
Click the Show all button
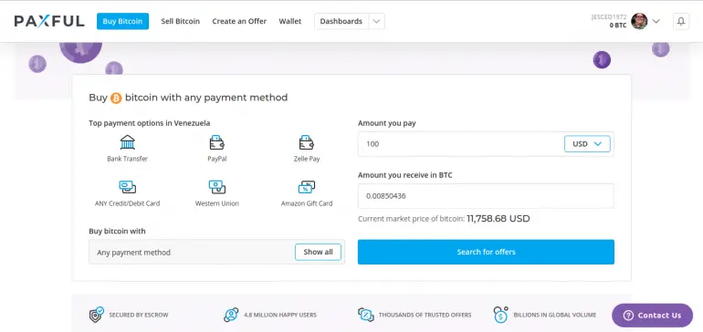pyautogui.click(x=318, y=252)
